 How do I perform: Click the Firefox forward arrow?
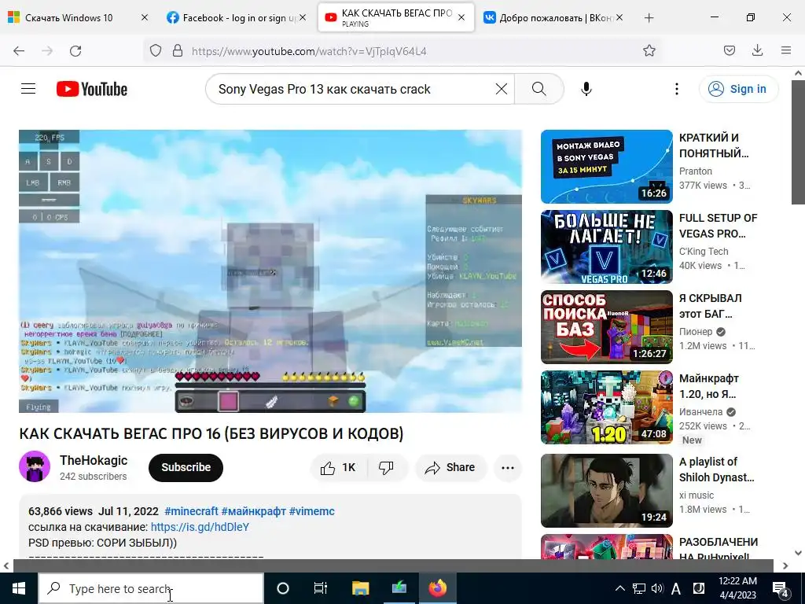coord(47,51)
